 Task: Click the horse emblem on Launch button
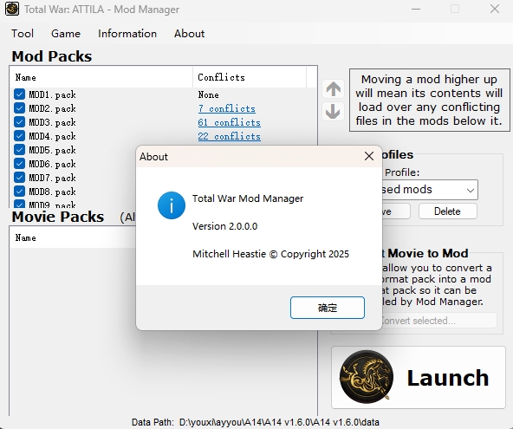coord(367,377)
